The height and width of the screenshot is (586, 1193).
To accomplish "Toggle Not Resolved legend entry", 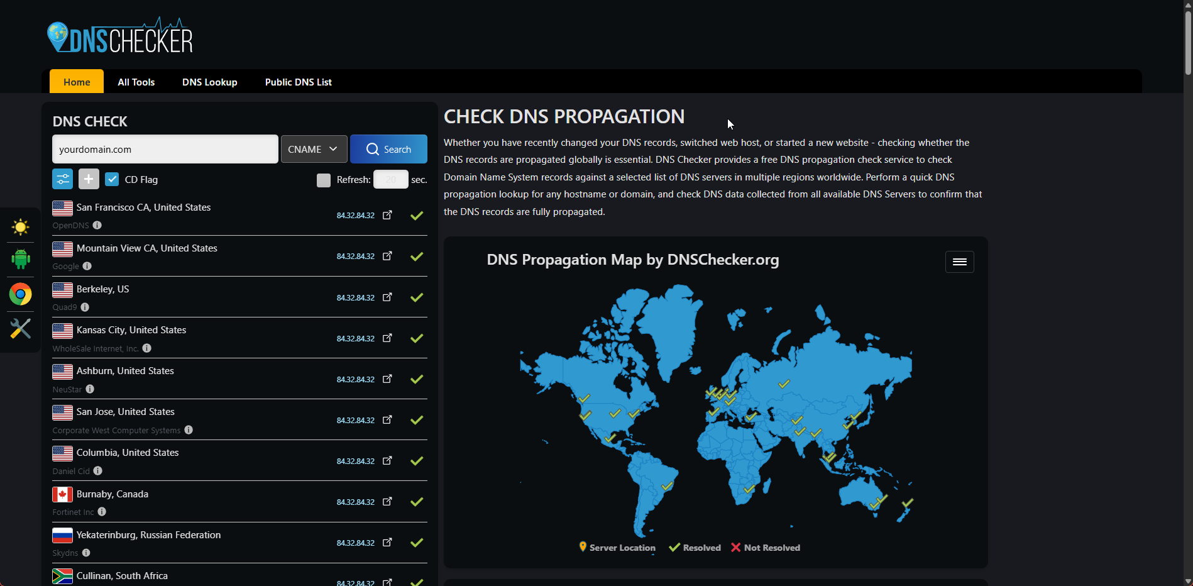I will (x=766, y=548).
